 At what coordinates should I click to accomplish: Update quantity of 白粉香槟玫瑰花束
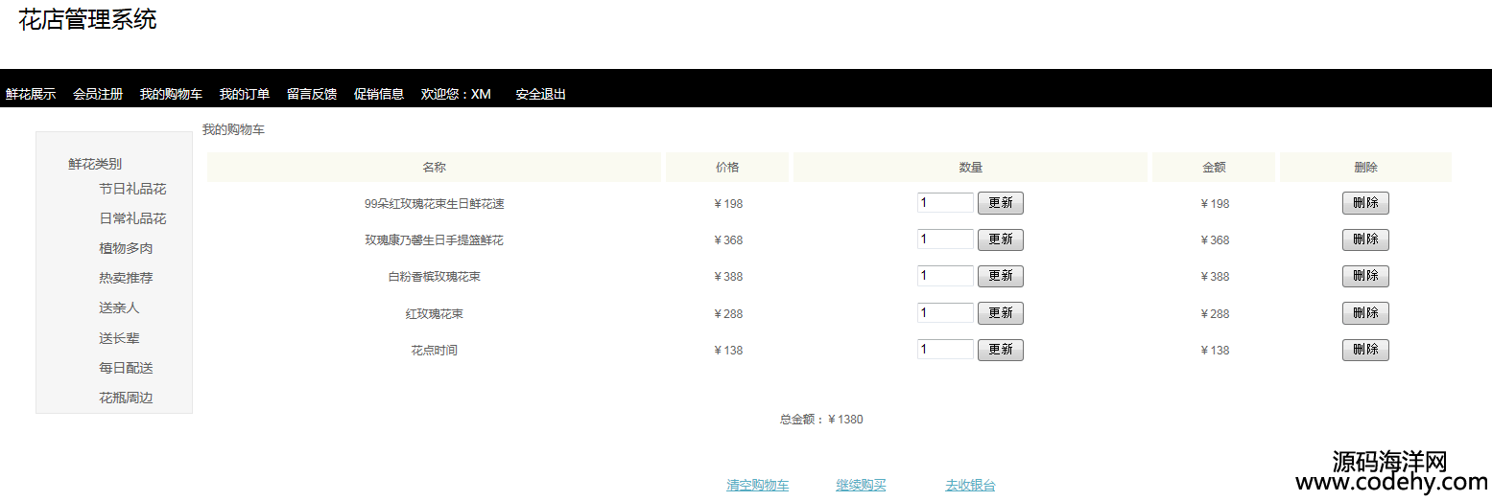click(x=1000, y=277)
